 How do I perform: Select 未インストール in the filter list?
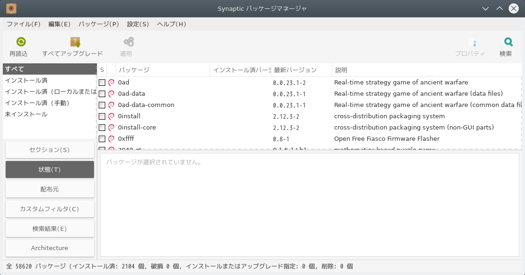49,115
